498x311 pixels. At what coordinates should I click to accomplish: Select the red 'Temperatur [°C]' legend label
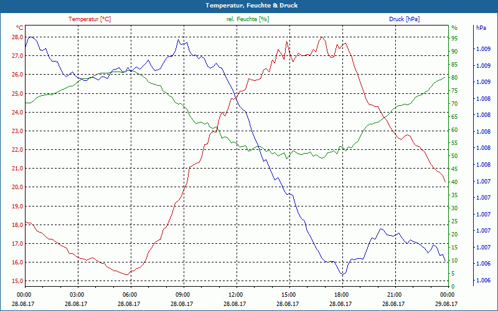90,19
